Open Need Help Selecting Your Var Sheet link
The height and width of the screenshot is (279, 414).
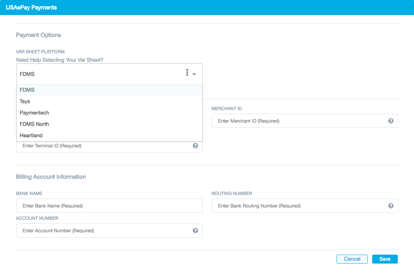pyautogui.click(x=60, y=60)
